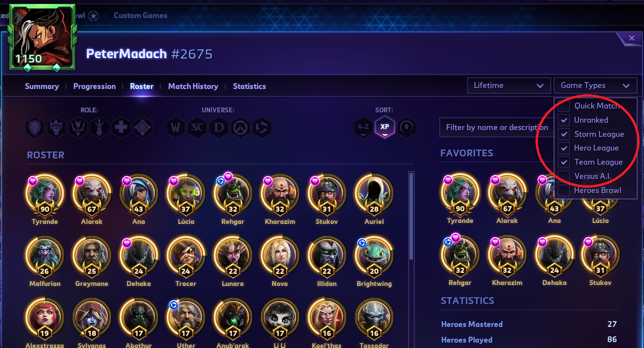This screenshot has width=644, height=348.
Task: Switch to the Match History tab
Action: [x=193, y=86]
